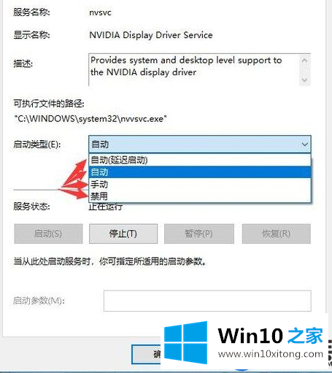Stop the service with 停止(T)
This screenshot has width=332, height=373.
tap(123, 234)
